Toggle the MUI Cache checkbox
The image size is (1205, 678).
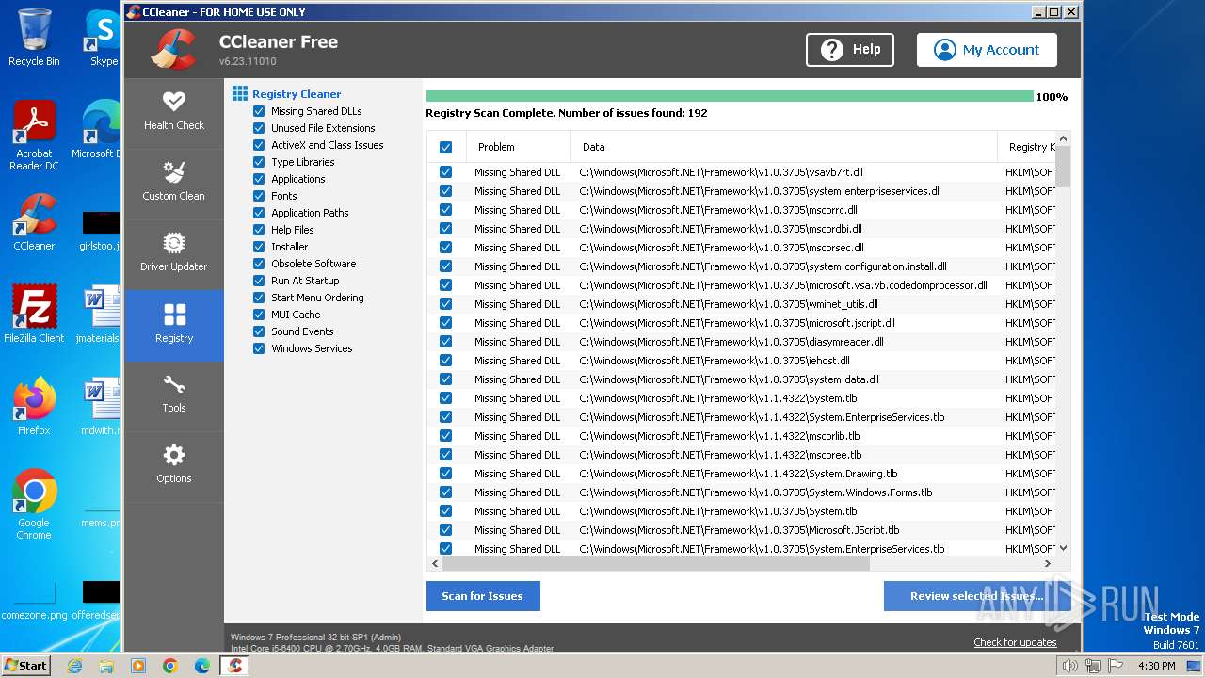259,315
